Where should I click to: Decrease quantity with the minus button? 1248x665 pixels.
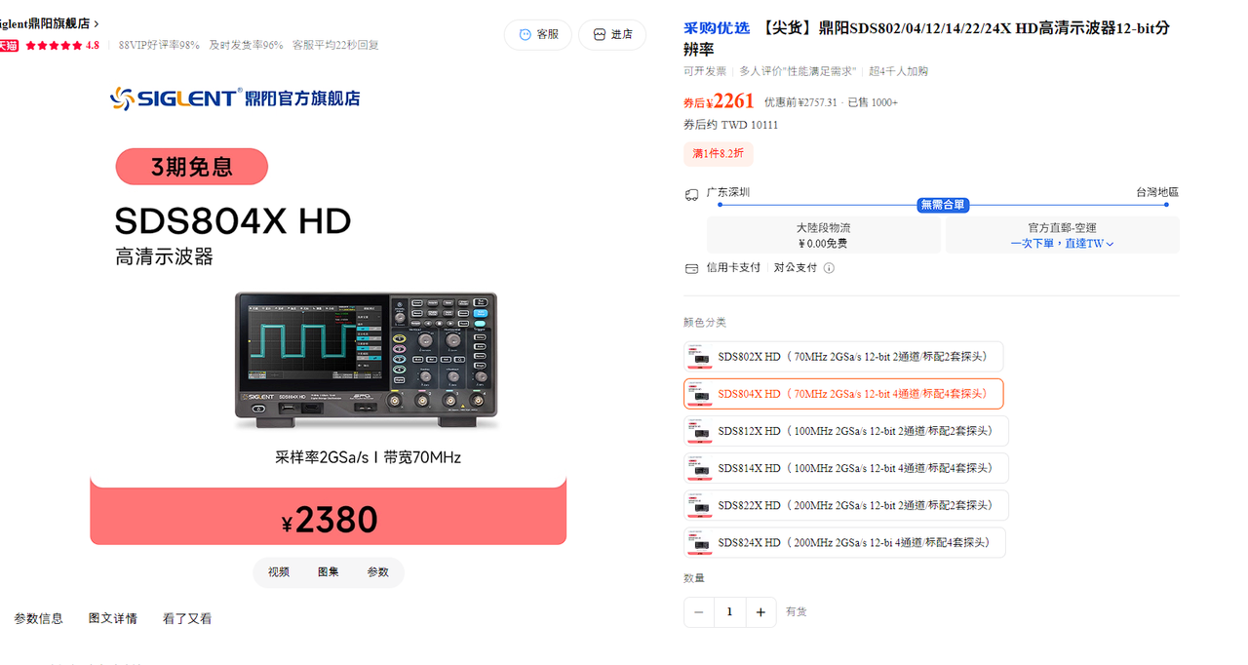click(x=699, y=612)
